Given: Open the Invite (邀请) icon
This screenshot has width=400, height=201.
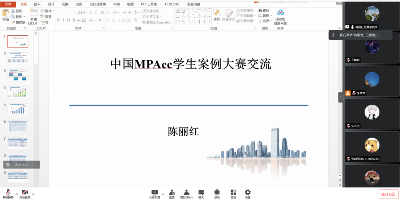Looking at the screenshot, I should [x=172, y=193].
